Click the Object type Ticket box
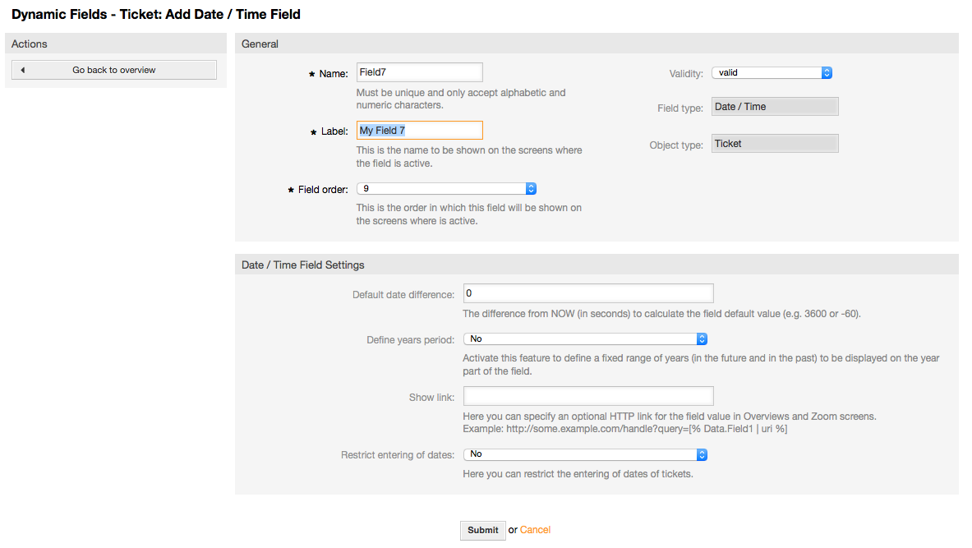 coord(775,144)
